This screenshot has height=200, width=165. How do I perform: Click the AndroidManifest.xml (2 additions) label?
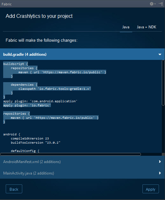tap(32, 162)
